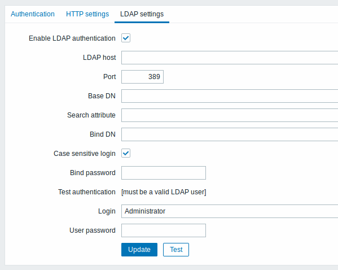Toggle the Case sensitive login checkbox

126,153
